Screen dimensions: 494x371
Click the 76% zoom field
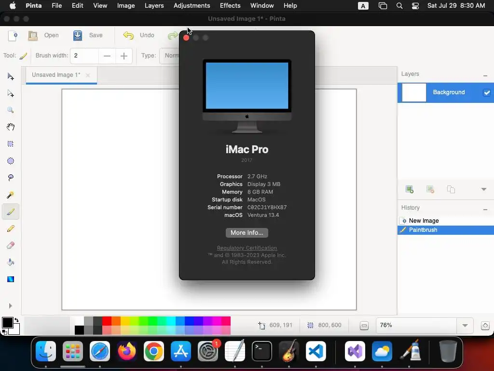pyautogui.click(x=416, y=326)
